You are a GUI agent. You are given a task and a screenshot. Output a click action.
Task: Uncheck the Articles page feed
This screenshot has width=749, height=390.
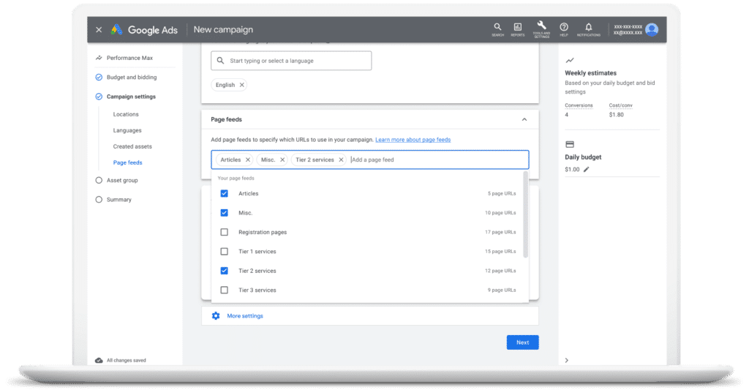(224, 194)
